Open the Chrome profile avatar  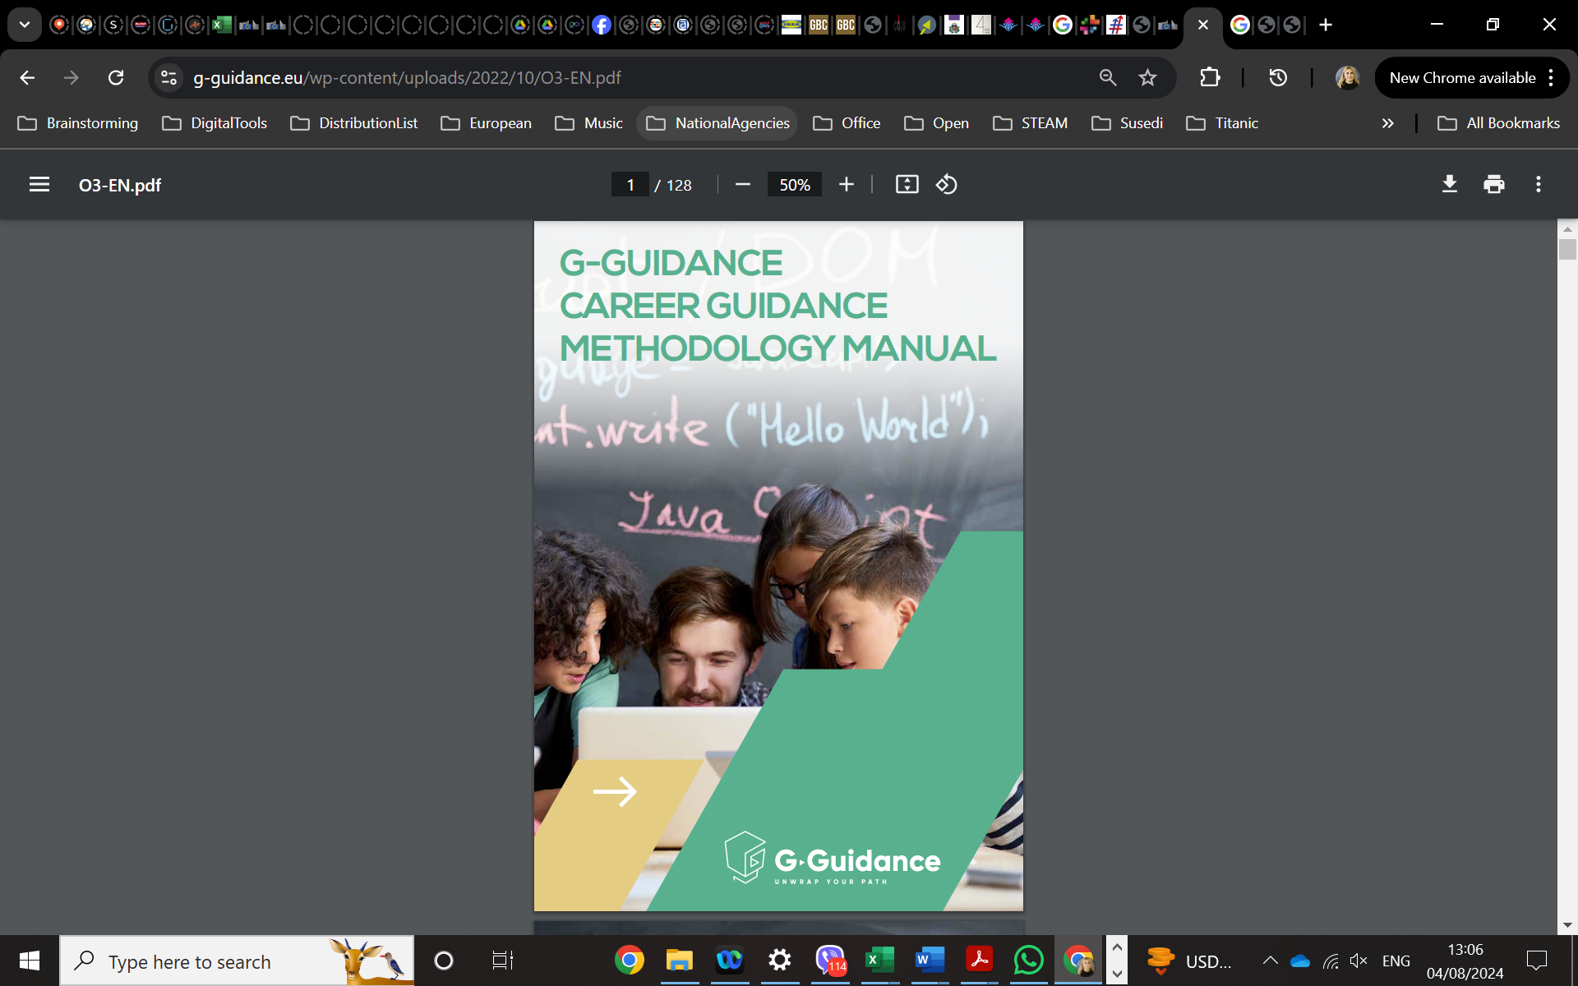coord(1347,78)
